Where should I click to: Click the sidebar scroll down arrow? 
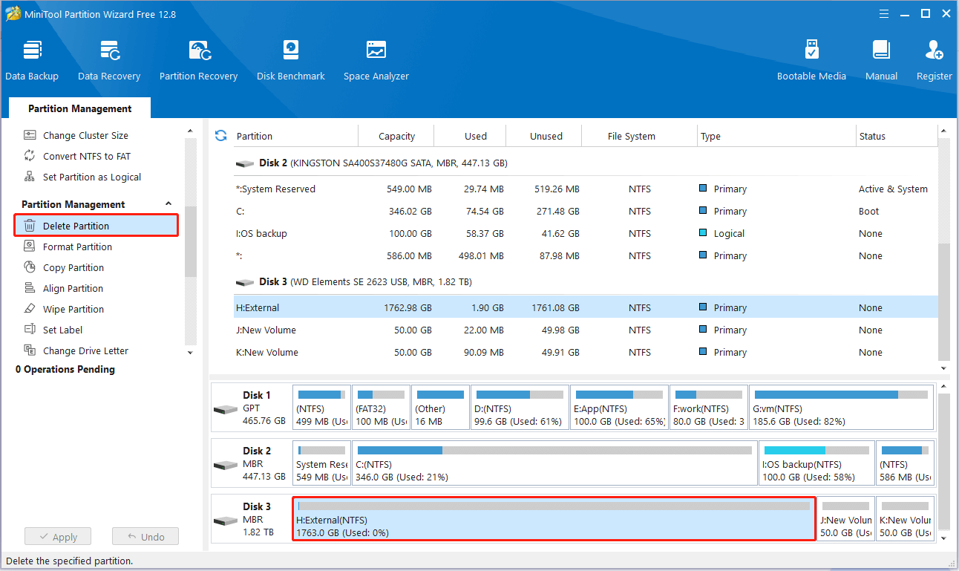(x=191, y=353)
